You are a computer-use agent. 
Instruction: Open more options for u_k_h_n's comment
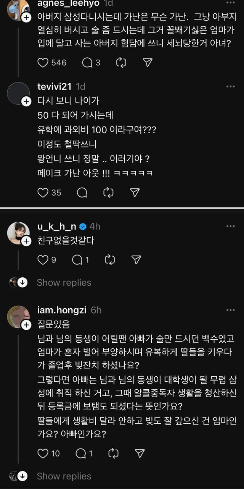(230, 226)
